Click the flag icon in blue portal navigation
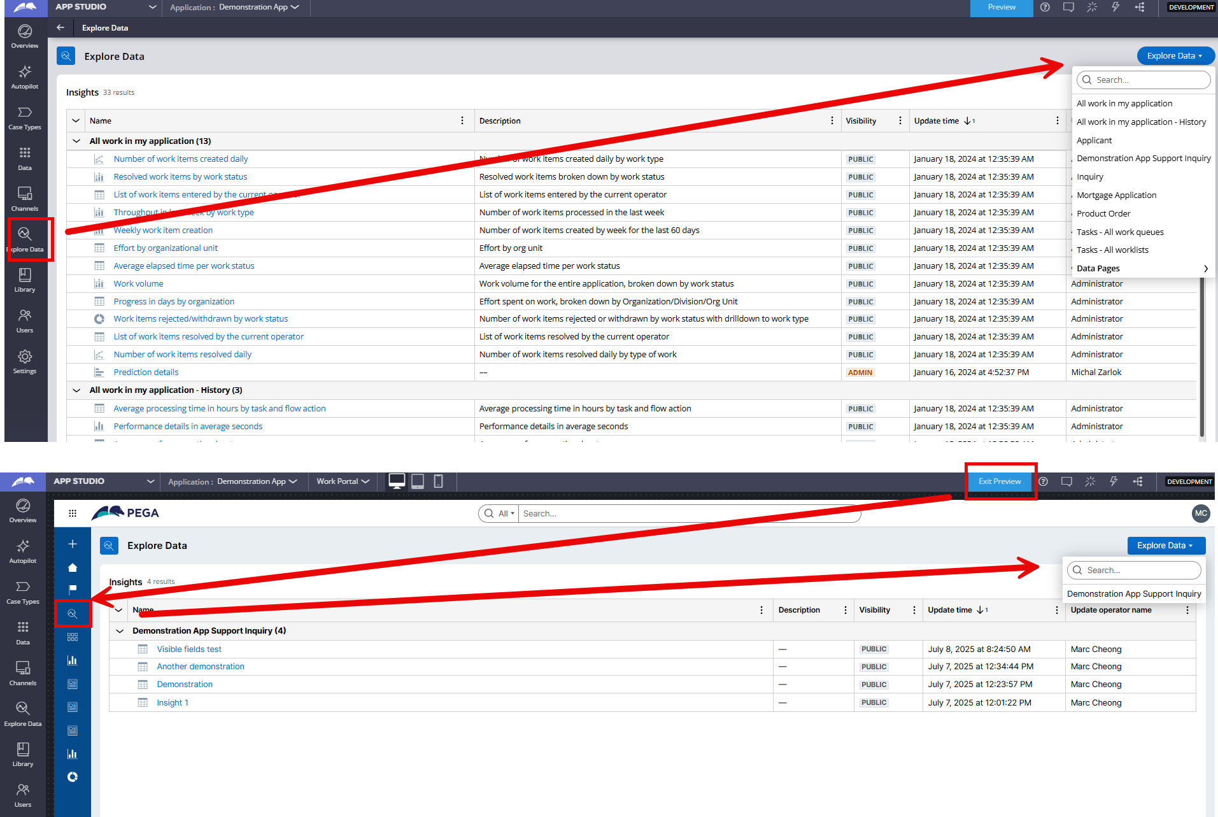The height and width of the screenshot is (817, 1218). (x=73, y=590)
